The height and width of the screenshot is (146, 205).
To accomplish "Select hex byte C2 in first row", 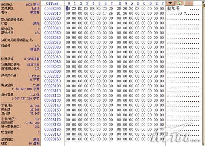I will tap(74, 9).
